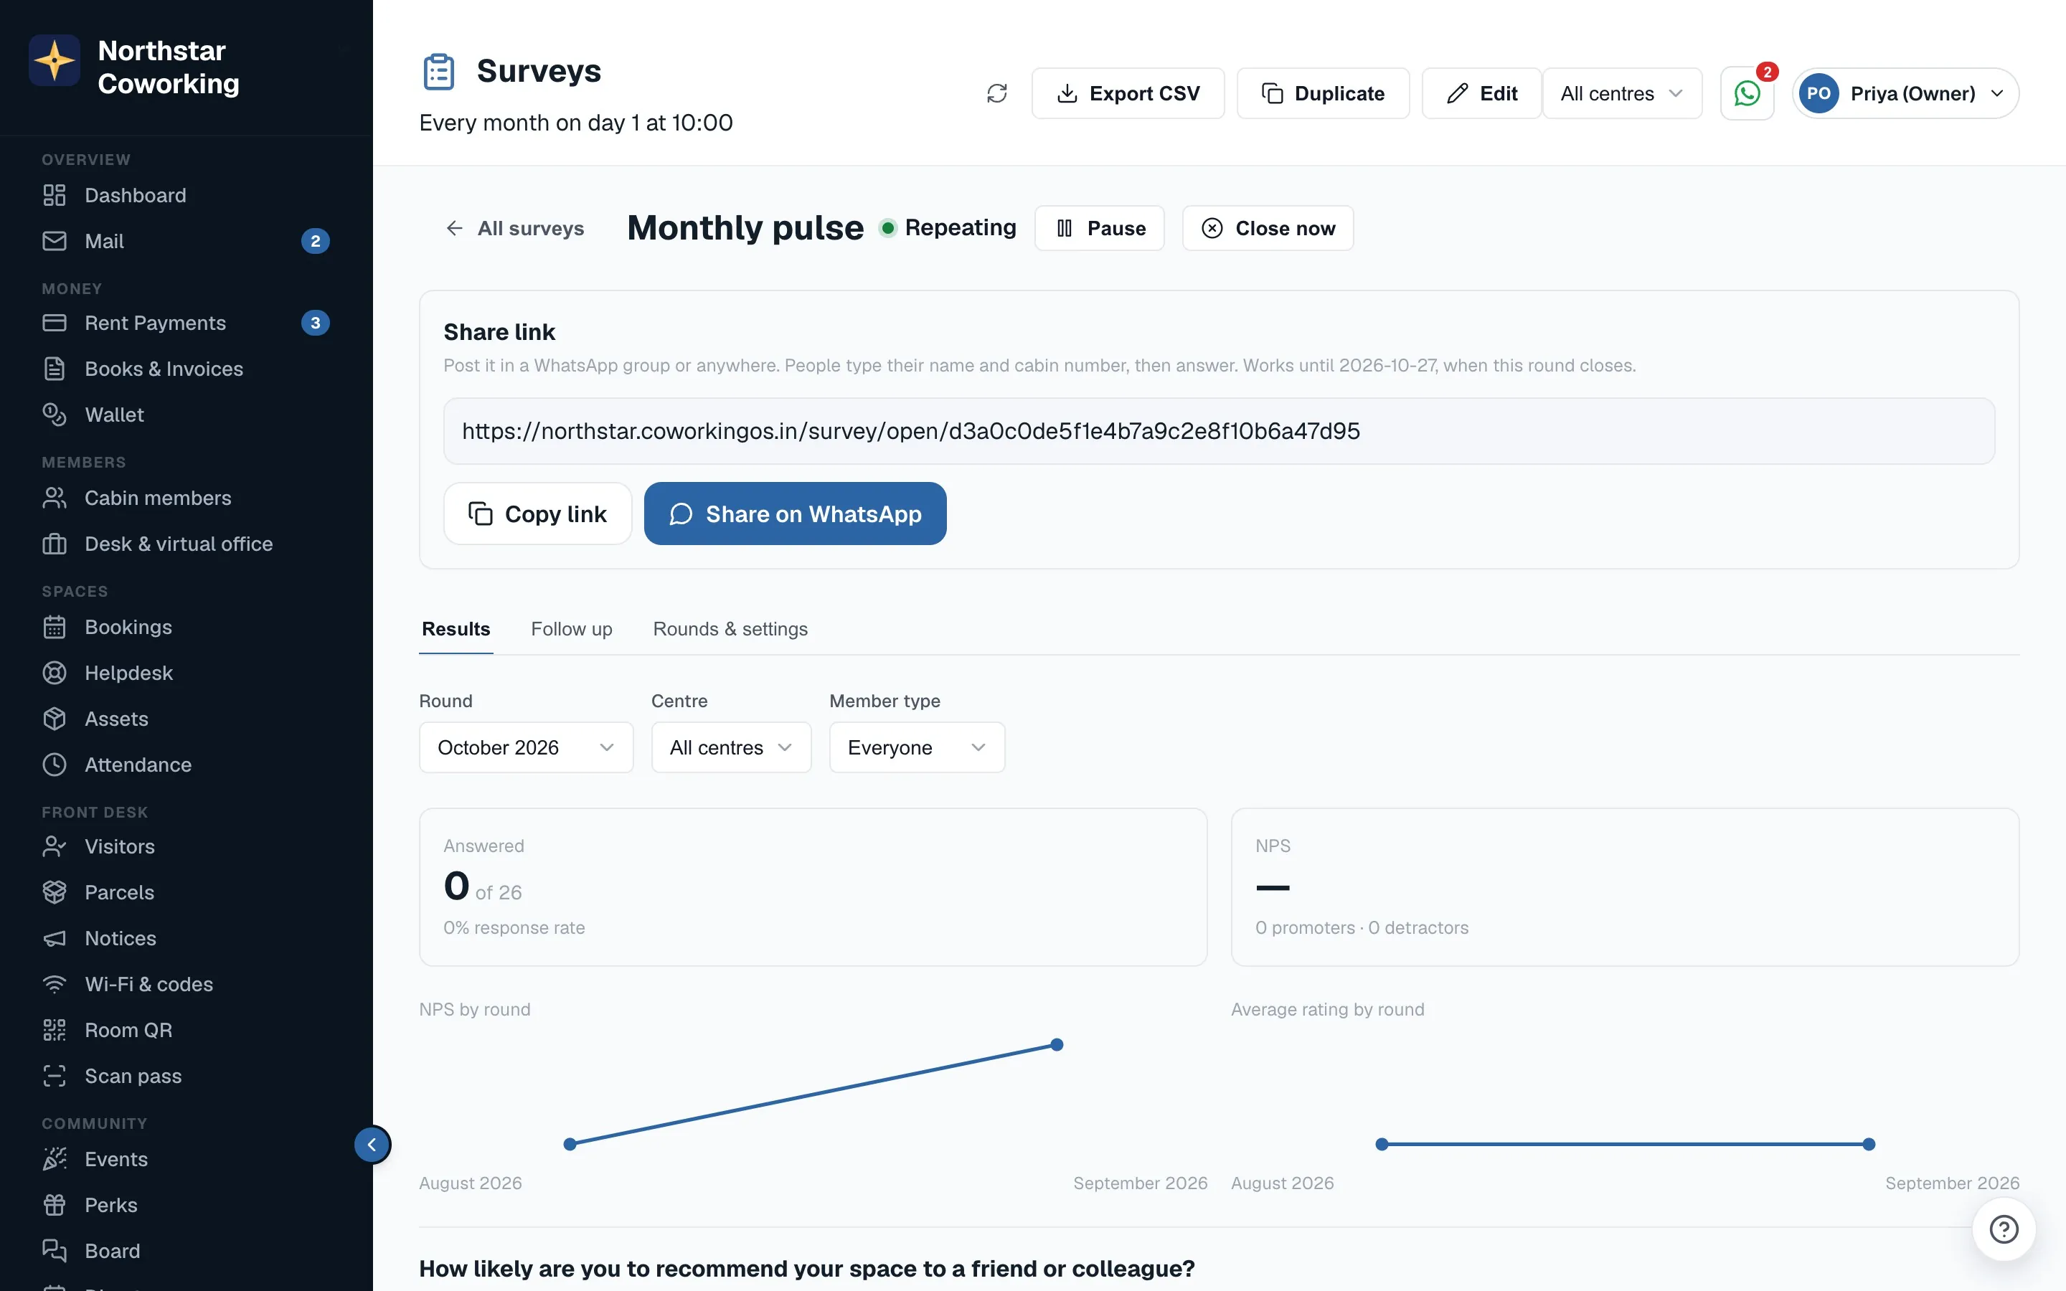Open Desk & virtual office in sidebar
This screenshot has width=2066, height=1291.
(x=186, y=544)
